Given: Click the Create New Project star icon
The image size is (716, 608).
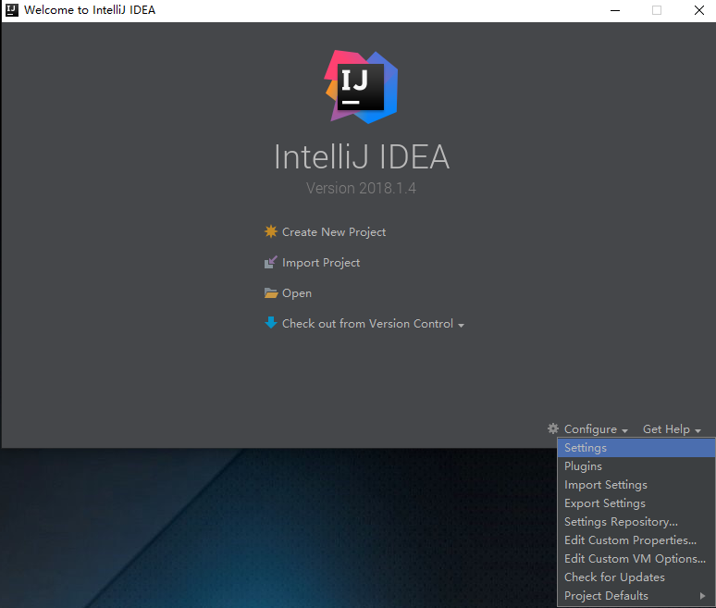Looking at the screenshot, I should 271,231.
